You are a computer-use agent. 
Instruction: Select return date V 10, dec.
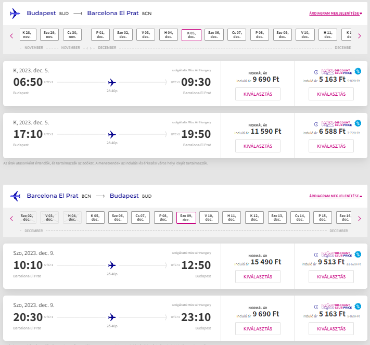209,218
